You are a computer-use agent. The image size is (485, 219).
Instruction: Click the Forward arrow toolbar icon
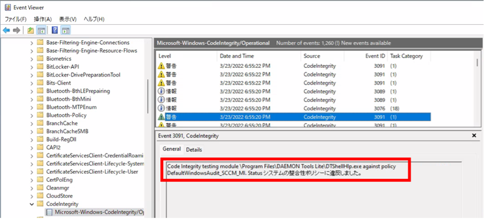click(16, 30)
